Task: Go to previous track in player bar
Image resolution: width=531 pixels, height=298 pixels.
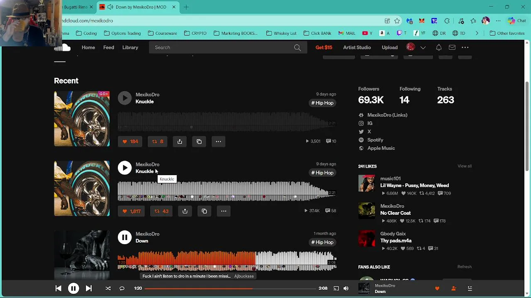Action: (x=58, y=288)
